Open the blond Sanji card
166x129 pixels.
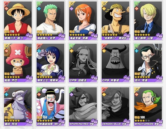148,21
